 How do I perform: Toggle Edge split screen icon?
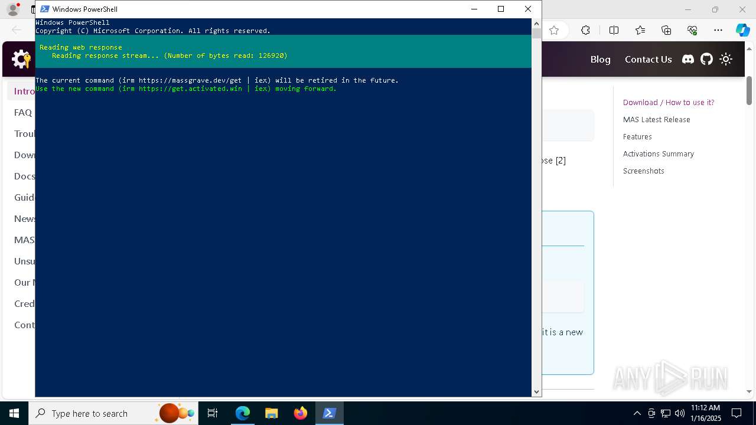(x=614, y=30)
